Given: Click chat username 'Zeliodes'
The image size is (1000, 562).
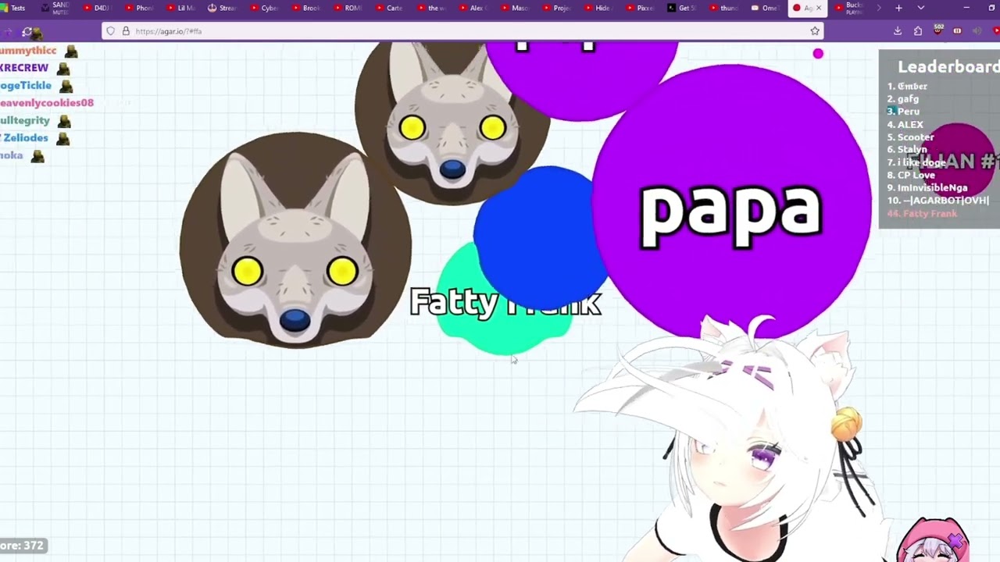Looking at the screenshot, I should coord(24,137).
